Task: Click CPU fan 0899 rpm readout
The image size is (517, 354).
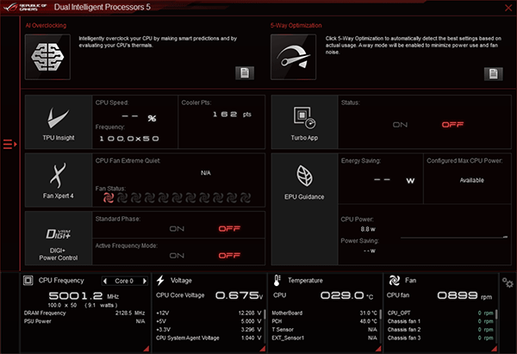Action: coord(464,295)
